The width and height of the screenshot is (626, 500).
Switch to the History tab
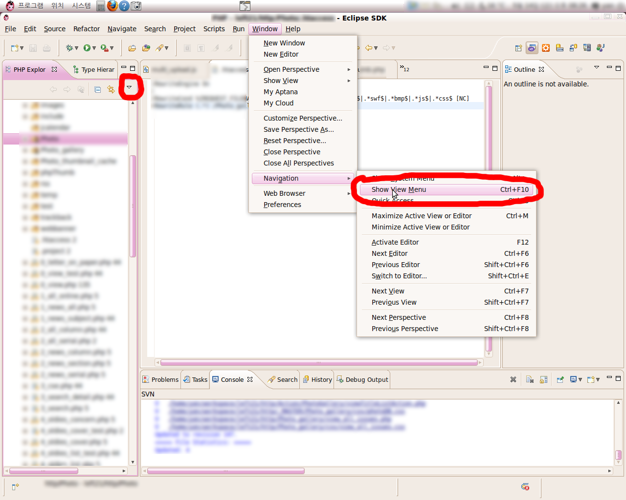(x=317, y=379)
